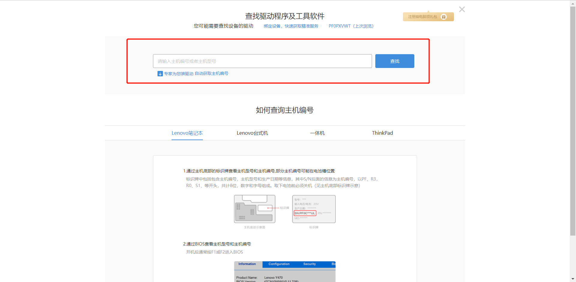
Task: Open the 注册抽电脑领礼包 promotion button
Action: tap(428, 17)
